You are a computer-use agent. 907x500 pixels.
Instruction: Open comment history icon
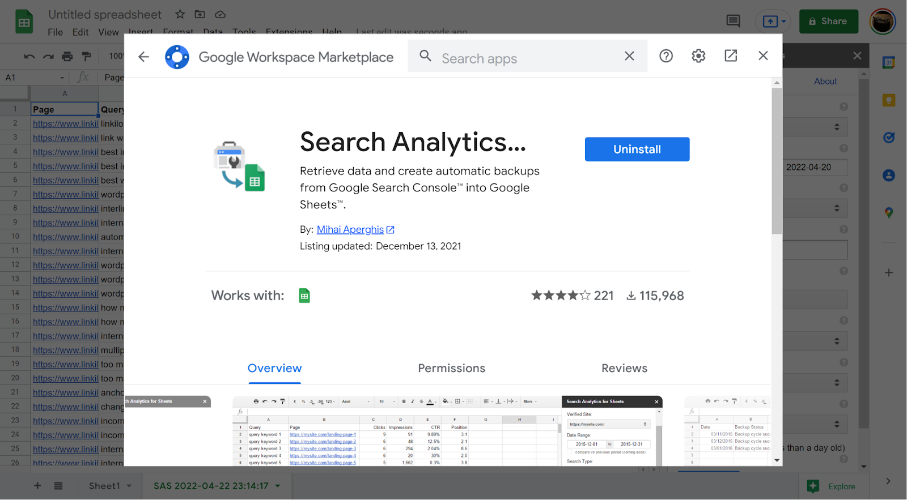tap(733, 22)
